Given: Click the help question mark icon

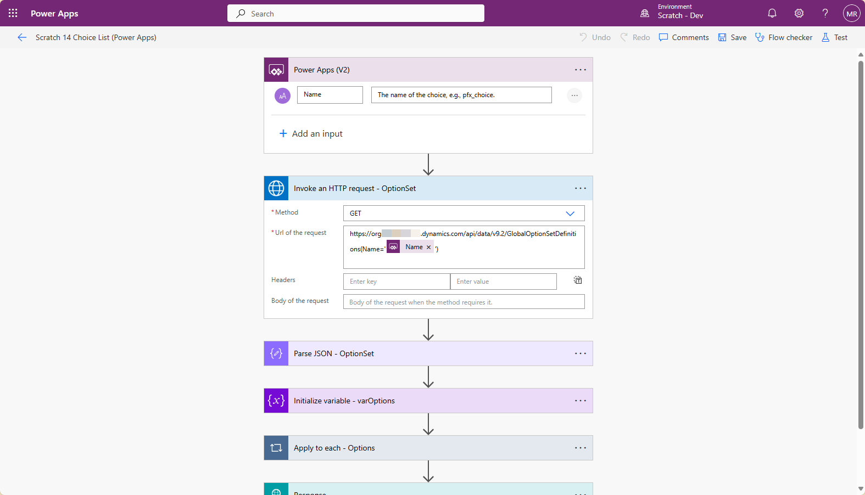Looking at the screenshot, I should coord(825,13).
